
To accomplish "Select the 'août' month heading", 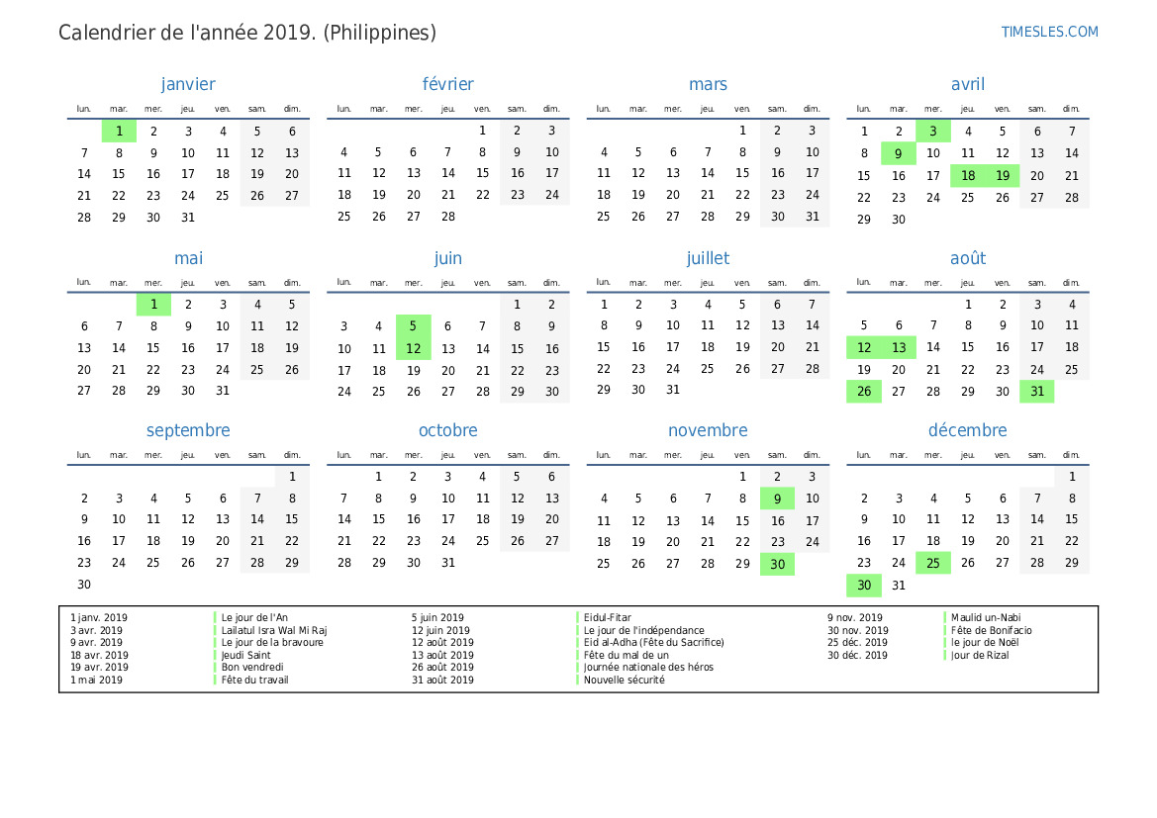I will pos(967,258).
